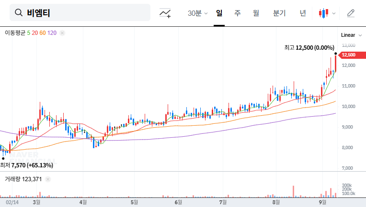Viewport: 366px width, 207px height.
Task: Open the add indicator chart icon
Action: coord(166,13)
